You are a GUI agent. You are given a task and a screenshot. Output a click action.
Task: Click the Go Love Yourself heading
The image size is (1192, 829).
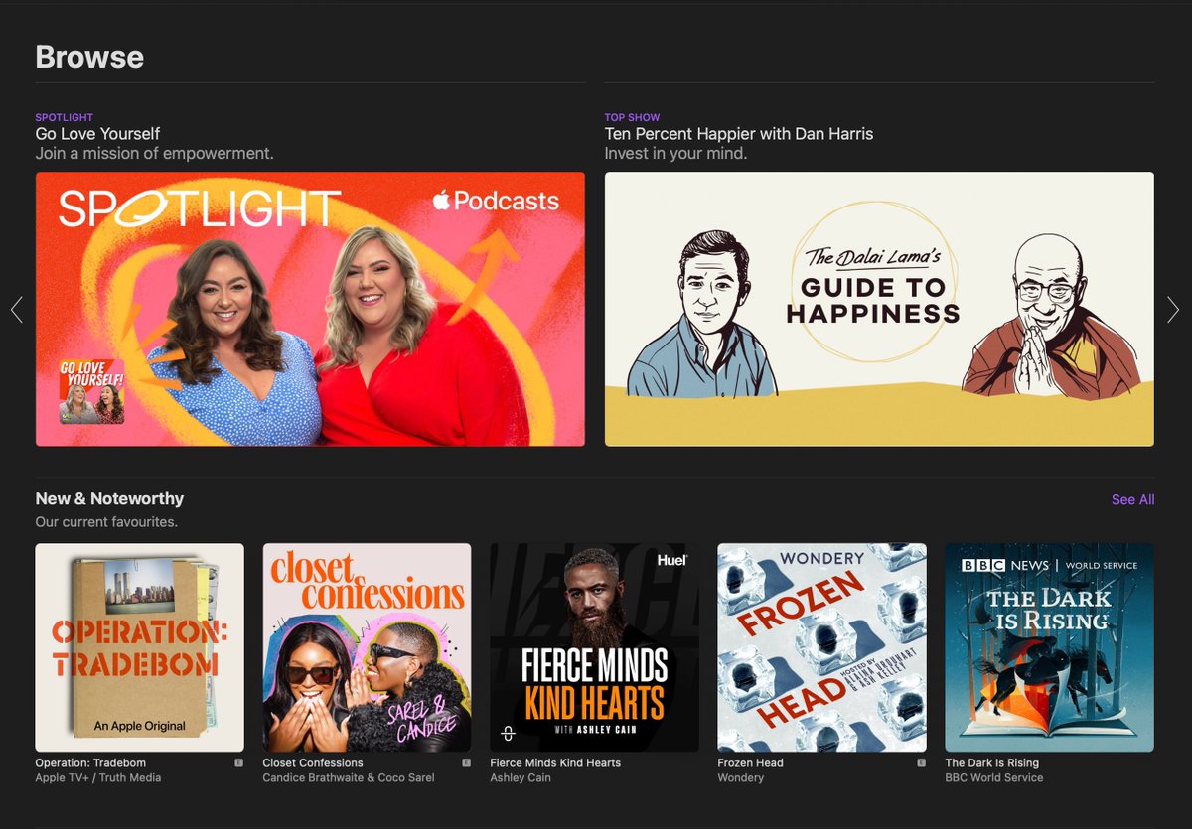click(x=97, y=134)
